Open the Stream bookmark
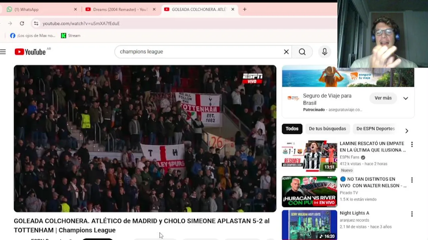Image resolution: width=428 pixels, height=240 pixels. coord(71,36)
